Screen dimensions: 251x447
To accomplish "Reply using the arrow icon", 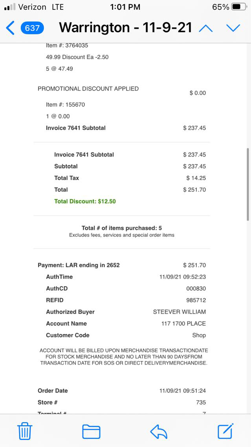I will tap(159, 431).
